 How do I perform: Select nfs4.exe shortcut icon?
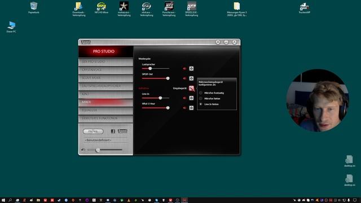click(147, 9)
